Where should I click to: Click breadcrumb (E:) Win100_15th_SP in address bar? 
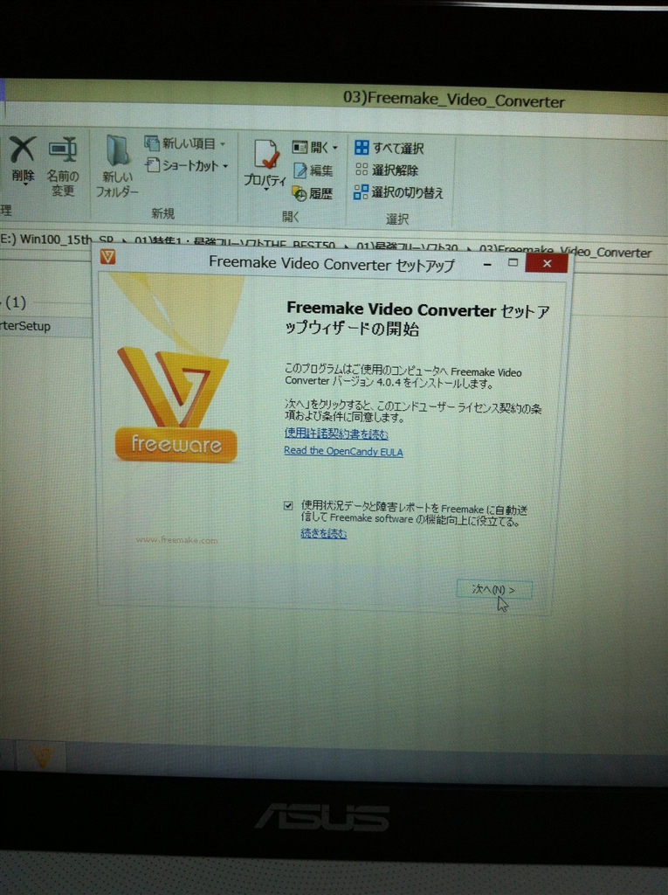(56, 239)
